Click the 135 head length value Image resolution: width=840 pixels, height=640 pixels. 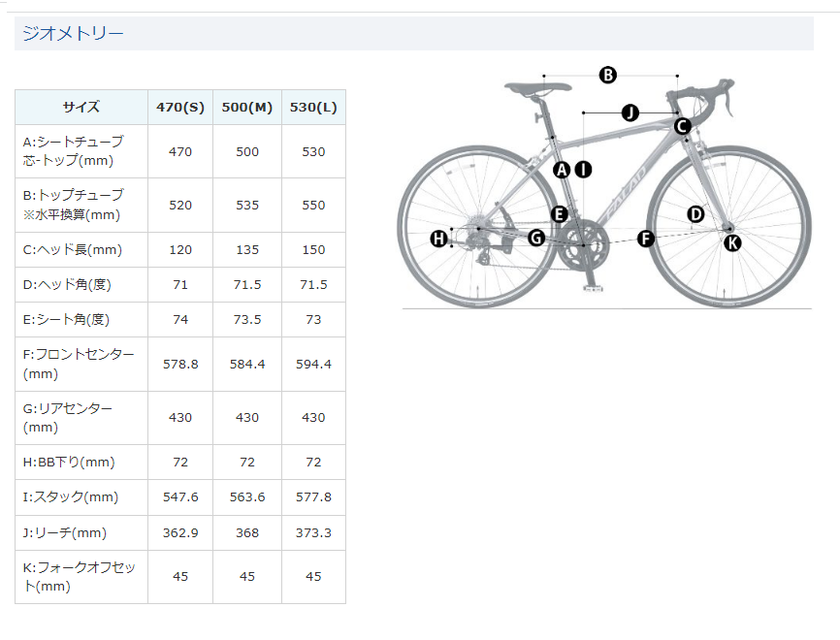click(247, 249)
